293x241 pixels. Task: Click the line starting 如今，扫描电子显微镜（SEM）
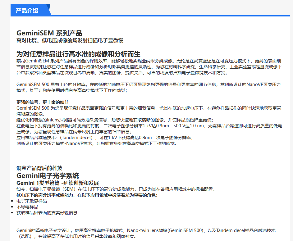click(117, 189)
